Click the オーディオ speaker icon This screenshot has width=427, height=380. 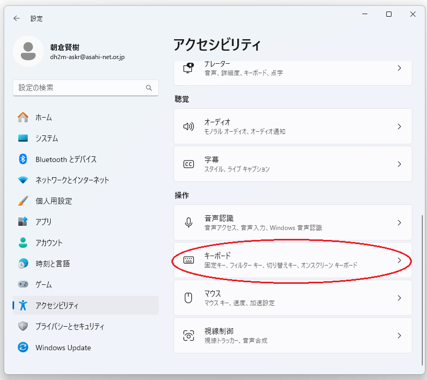tap(189, 126)
